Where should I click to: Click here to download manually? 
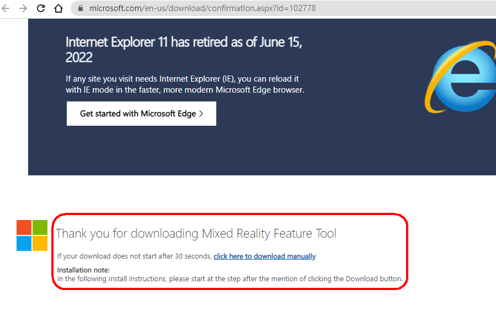click(264, 256)
